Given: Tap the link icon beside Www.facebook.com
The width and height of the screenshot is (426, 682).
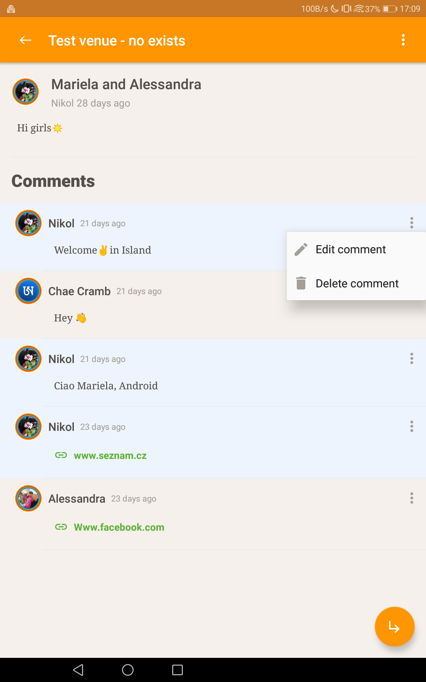Looking at the screenshot, I should 61,527.
